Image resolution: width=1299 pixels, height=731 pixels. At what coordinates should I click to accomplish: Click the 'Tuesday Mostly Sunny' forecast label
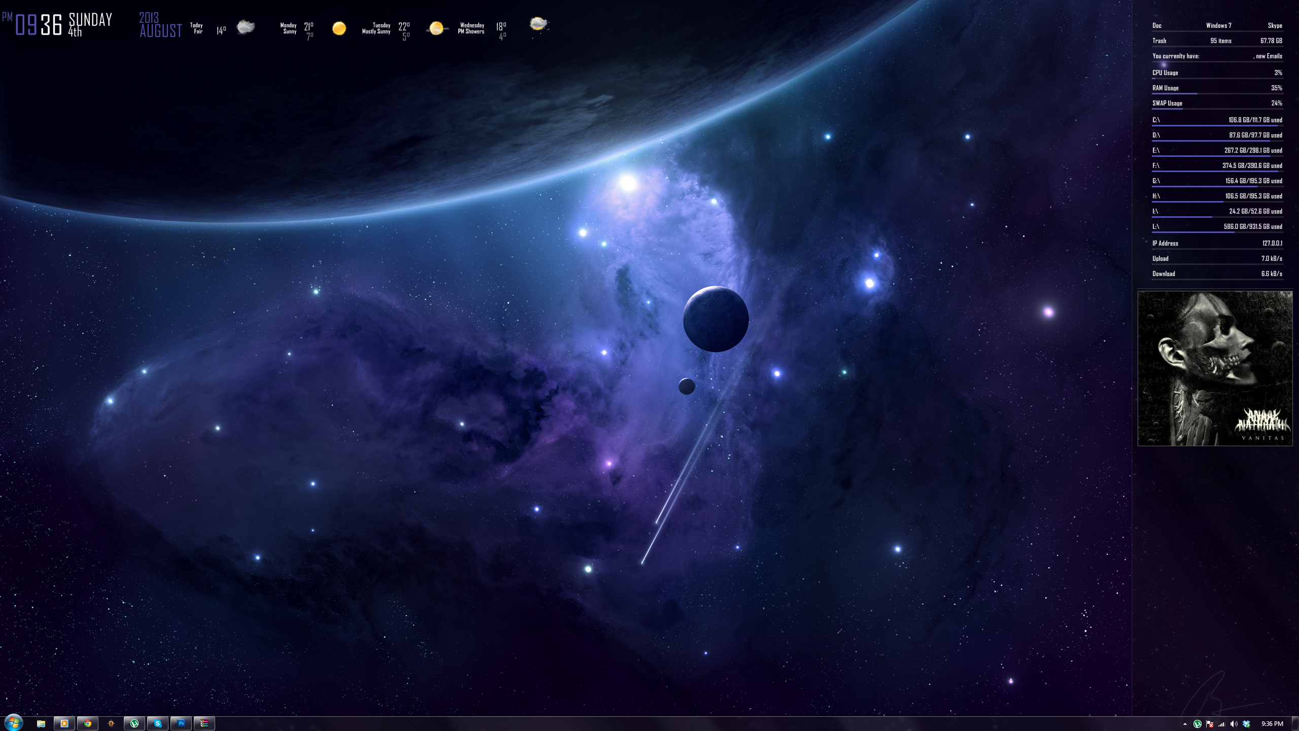coord(376,28)
